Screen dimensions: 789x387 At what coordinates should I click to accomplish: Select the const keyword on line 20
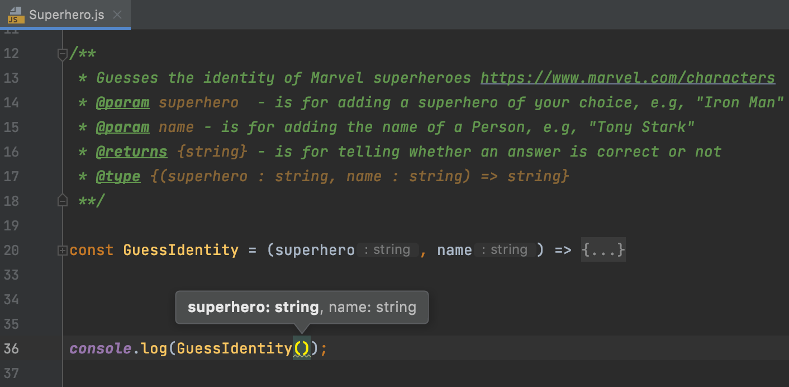91,249
